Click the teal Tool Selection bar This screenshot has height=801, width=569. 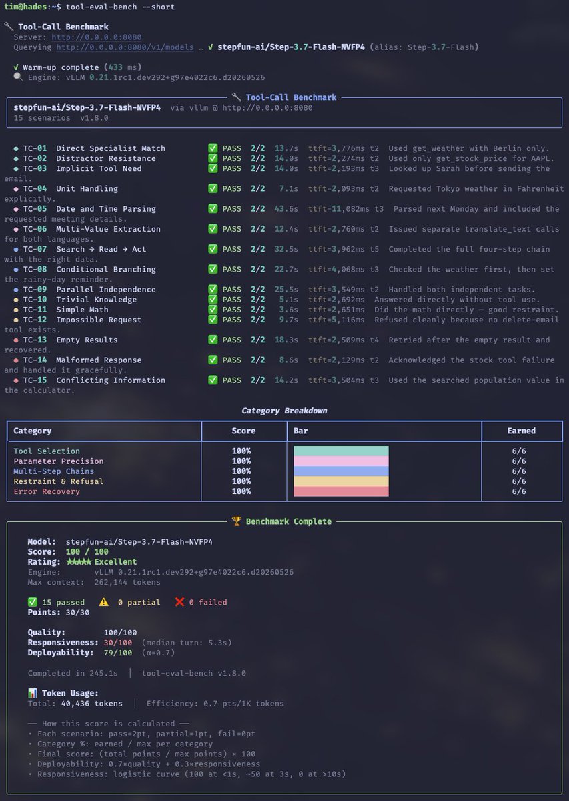point(341,451)
